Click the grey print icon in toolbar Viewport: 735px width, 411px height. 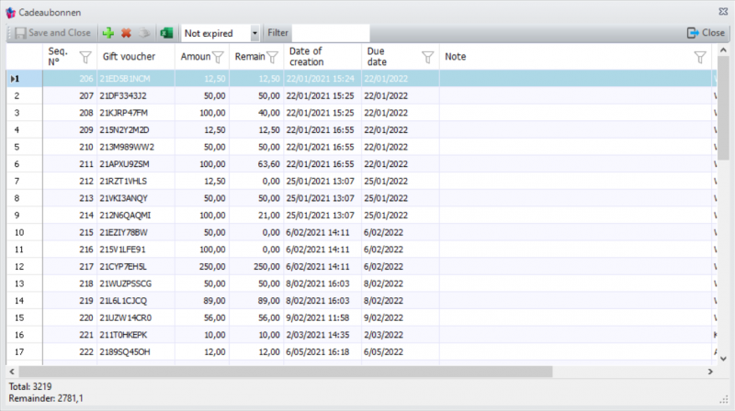tap(143, 33)
